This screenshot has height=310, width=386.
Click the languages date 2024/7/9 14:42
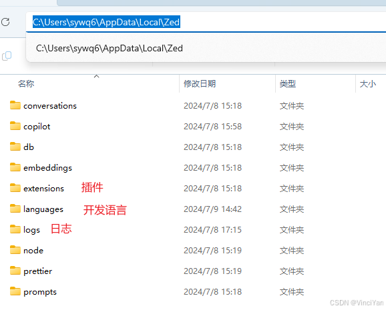[x=212, y=209]
